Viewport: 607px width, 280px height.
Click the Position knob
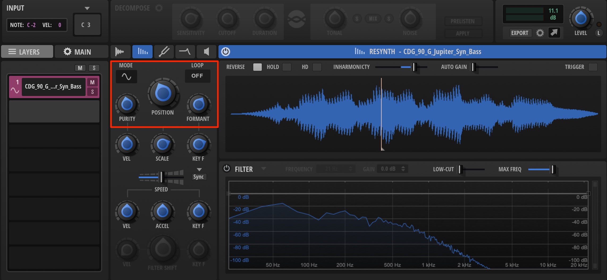tap(163, 93)
